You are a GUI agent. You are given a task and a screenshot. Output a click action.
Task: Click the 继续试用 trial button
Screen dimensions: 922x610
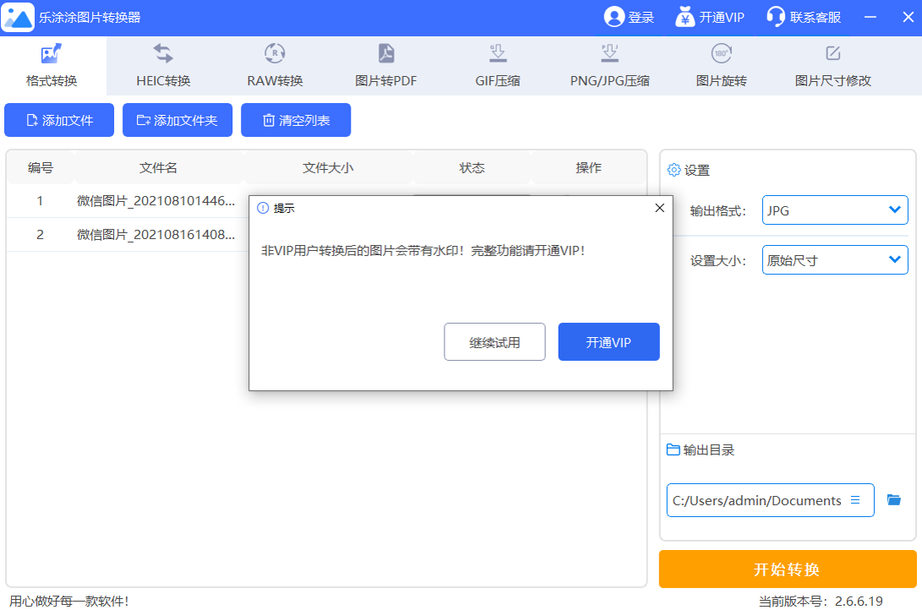tap(494, 341)
